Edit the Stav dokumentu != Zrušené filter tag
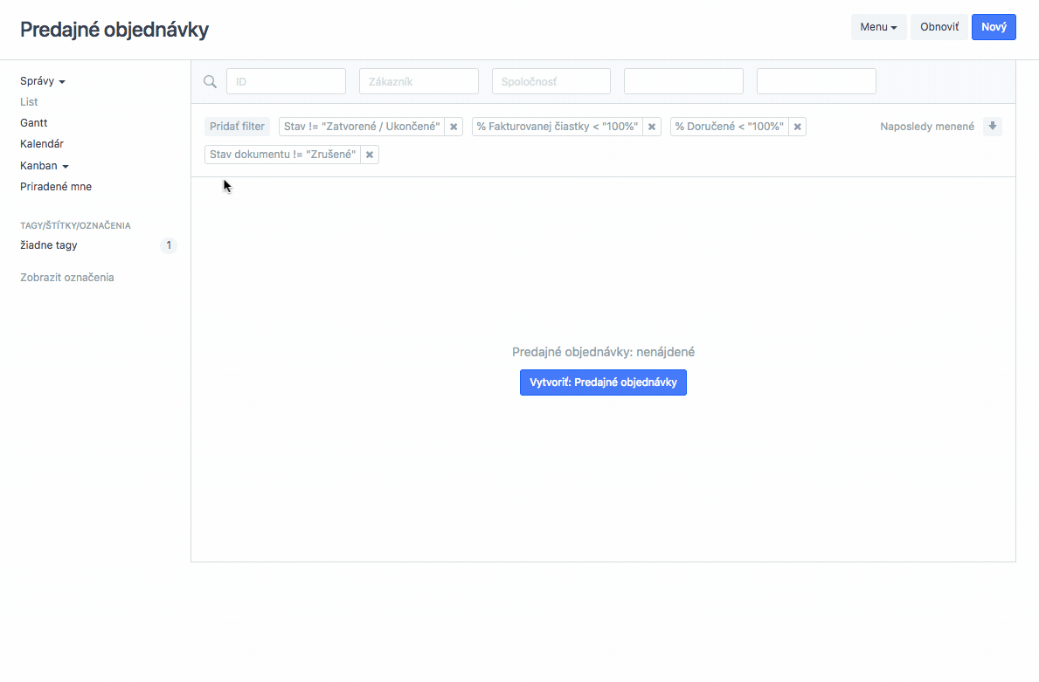This screenshot has height=682, width=1039. pyautogui.click(x=283, y=155)
